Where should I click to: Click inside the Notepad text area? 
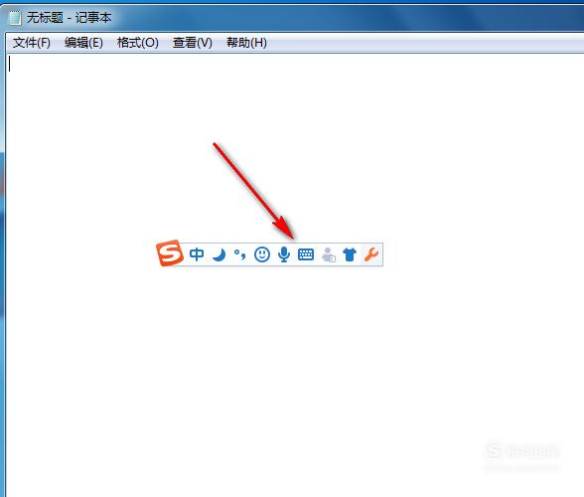click(295, 275)
